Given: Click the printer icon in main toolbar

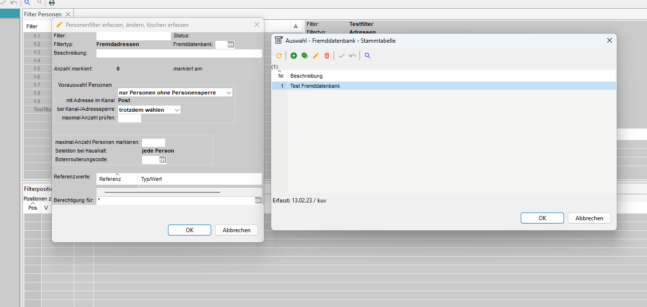Looking at the screenshot, I should tap(51, 3).
